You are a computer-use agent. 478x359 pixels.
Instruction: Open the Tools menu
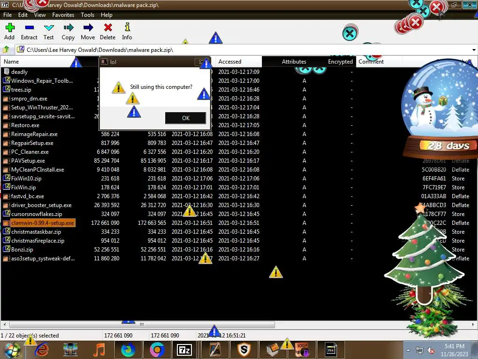[87, 14]
